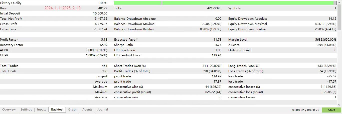The image size is (342, 114).
Task: Click the red date range text
Action: 63,8
